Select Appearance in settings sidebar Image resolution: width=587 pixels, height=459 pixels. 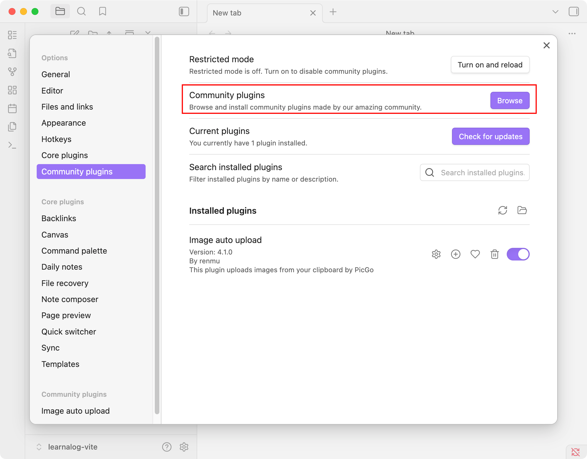click(64, 123)
